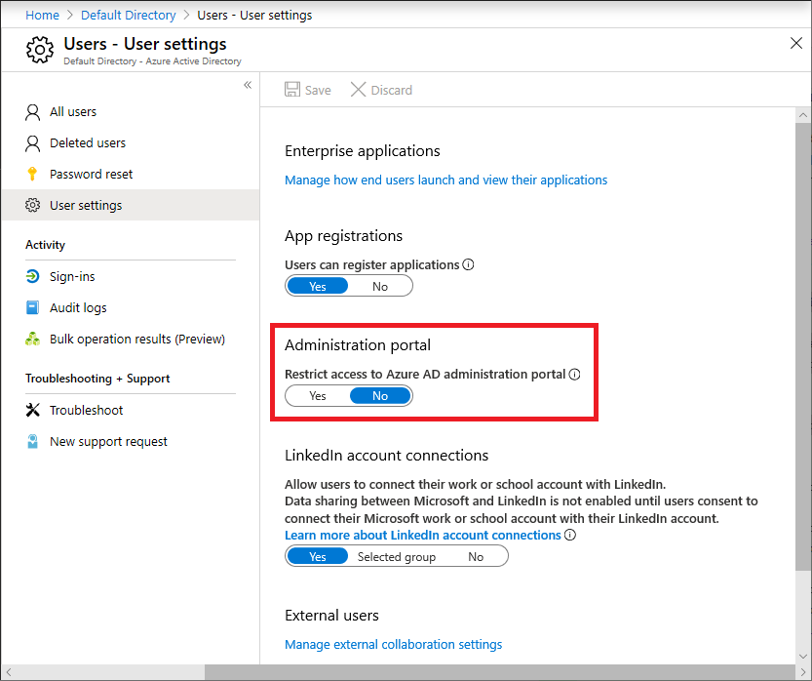Screen dimensions: 812x681
Task: Go to Default Directory breadcrumb
Action: pyautogui.click(x=129, y=15)
